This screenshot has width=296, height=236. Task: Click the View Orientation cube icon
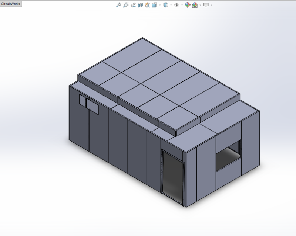coord(154,6)
